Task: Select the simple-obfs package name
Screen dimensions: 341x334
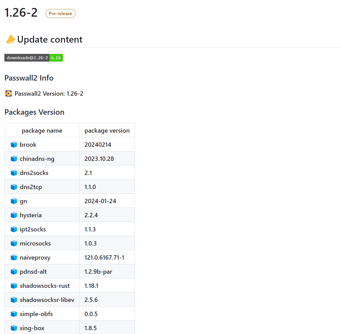Action: point(36,314)
